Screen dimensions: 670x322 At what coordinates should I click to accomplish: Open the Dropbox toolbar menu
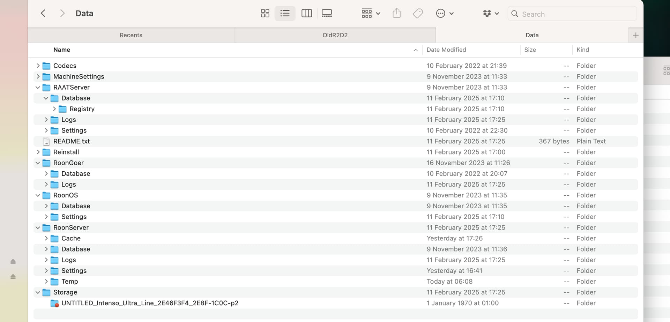491,13
